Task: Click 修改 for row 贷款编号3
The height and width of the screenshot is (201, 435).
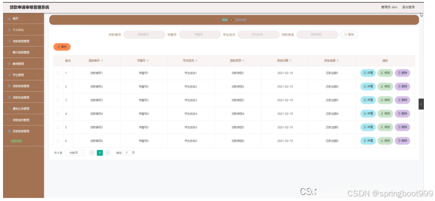Action: 385,100
